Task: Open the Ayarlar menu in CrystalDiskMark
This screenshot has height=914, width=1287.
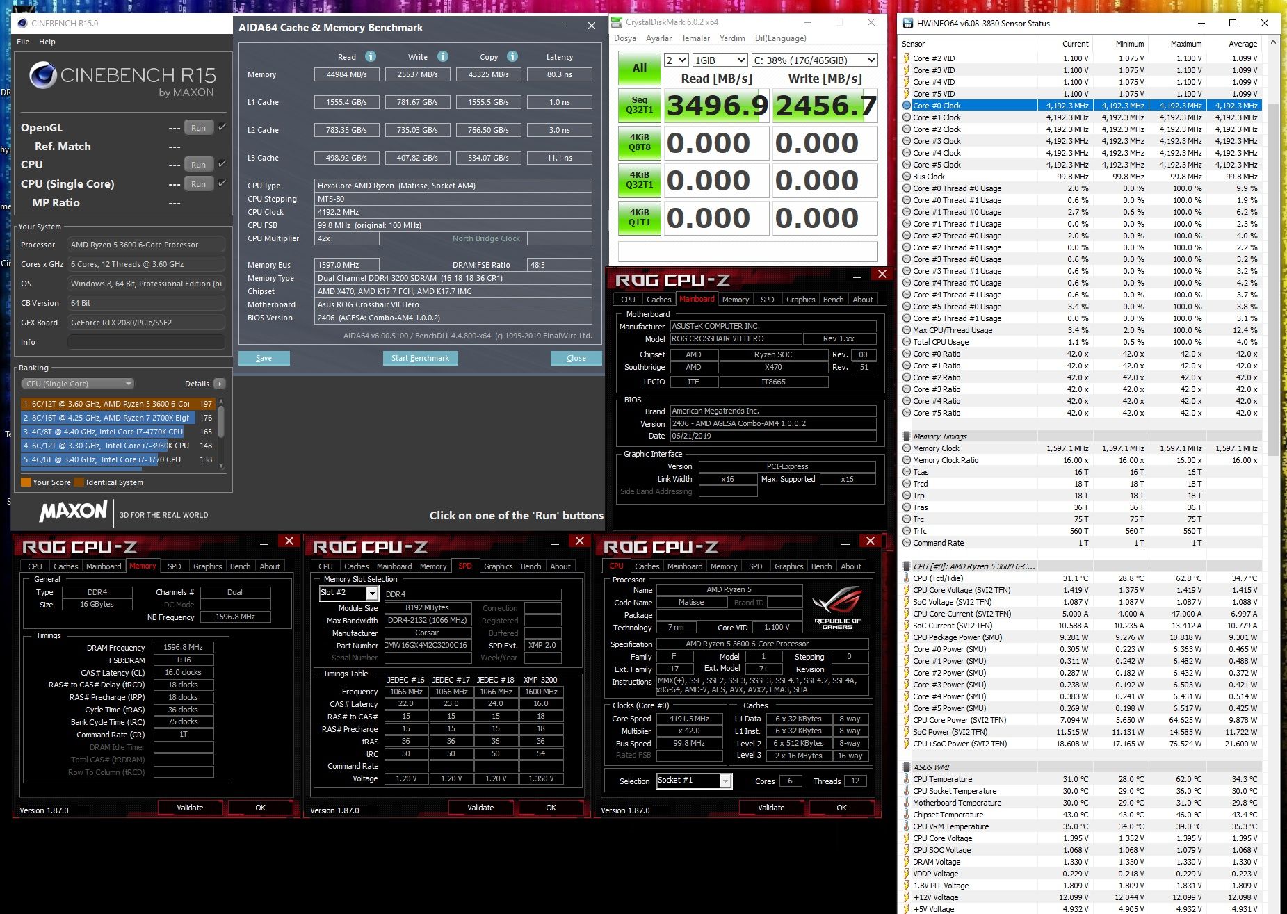Action: pyautogui.click(x=658, y=38)
